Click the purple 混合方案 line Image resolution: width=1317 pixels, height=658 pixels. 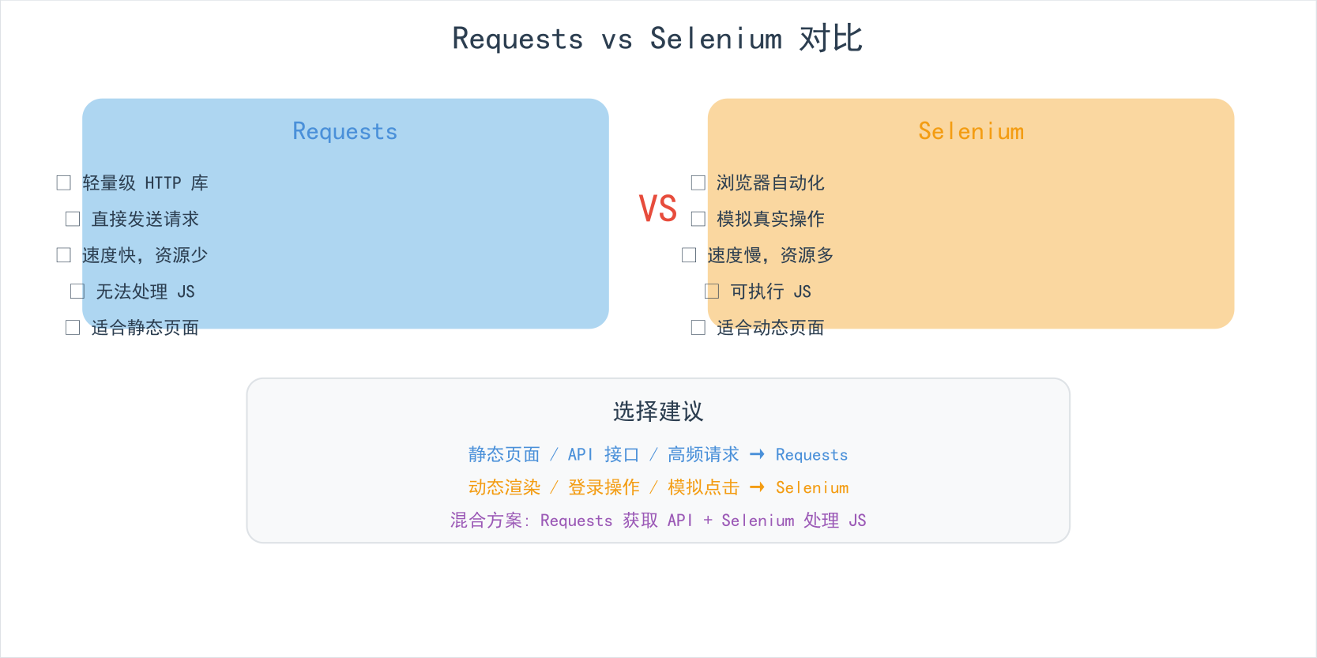coord(658,521)
